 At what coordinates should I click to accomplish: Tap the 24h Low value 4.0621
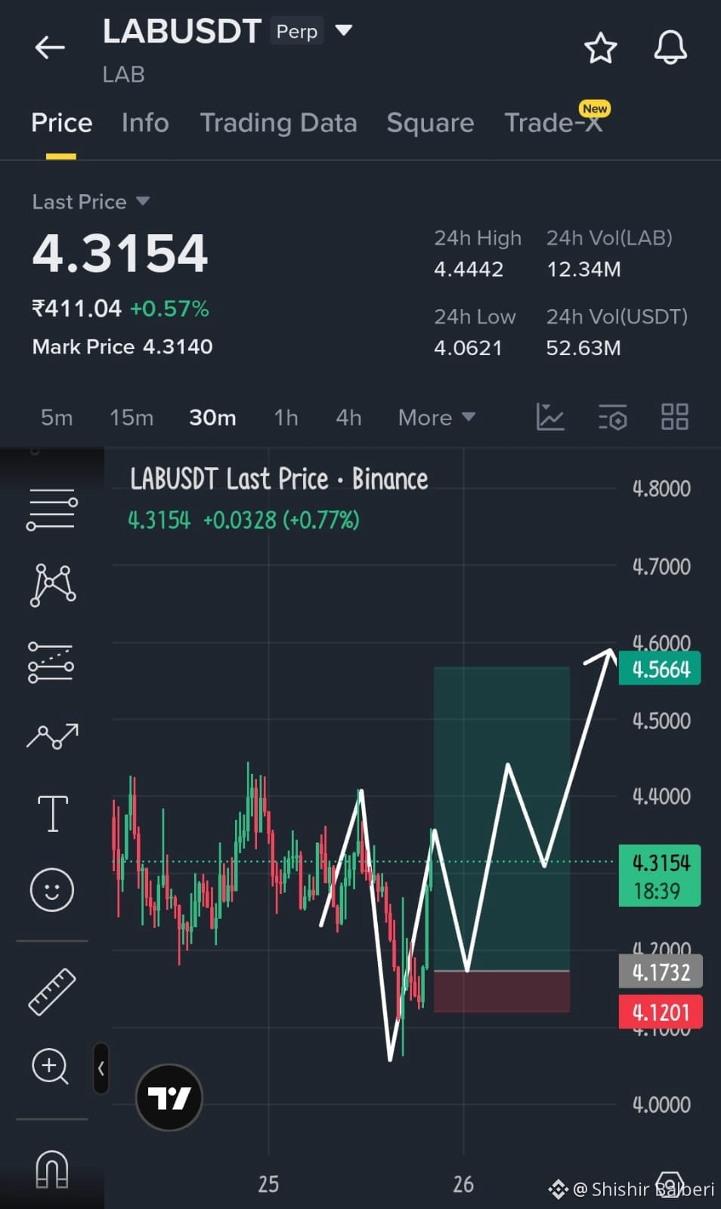tap(468, 348)
